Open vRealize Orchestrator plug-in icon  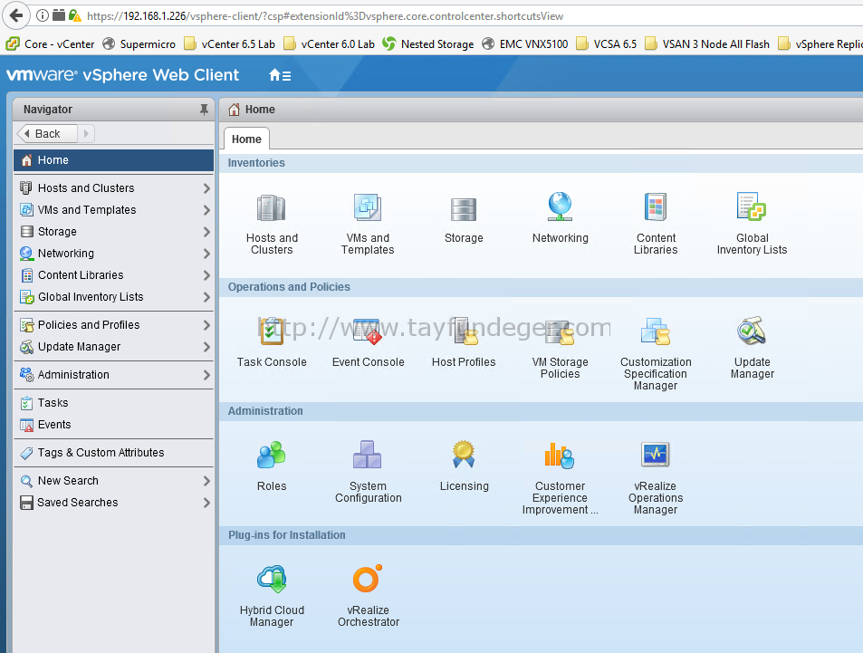pyautogui.click(x=367, y=579)
